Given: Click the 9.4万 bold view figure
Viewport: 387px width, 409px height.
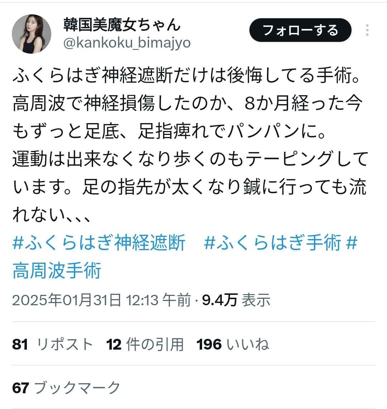Looking at the screenshot, I should [x=220, y=300].
